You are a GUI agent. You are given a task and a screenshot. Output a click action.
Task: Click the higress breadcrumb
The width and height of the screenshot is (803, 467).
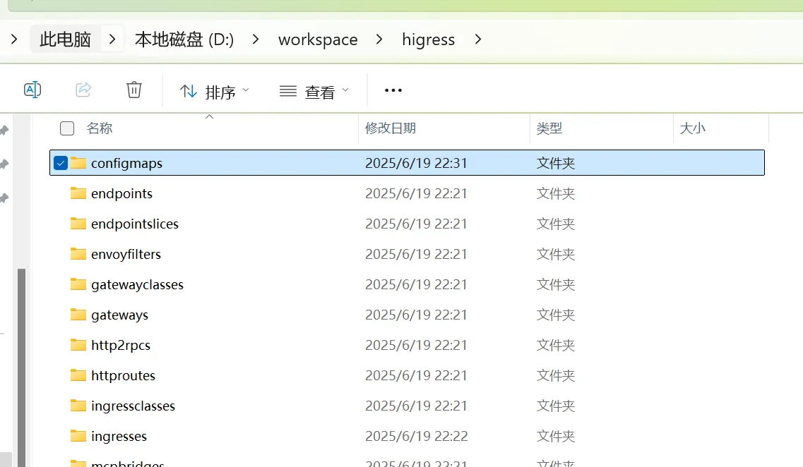[429, 40]
